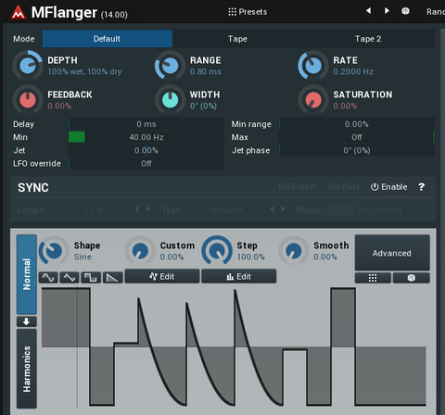
Task: Click MIDI reset in SYNC panel
Action: 297,187
